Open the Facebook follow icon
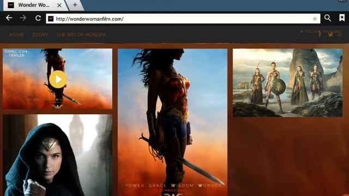 point(320,34)
